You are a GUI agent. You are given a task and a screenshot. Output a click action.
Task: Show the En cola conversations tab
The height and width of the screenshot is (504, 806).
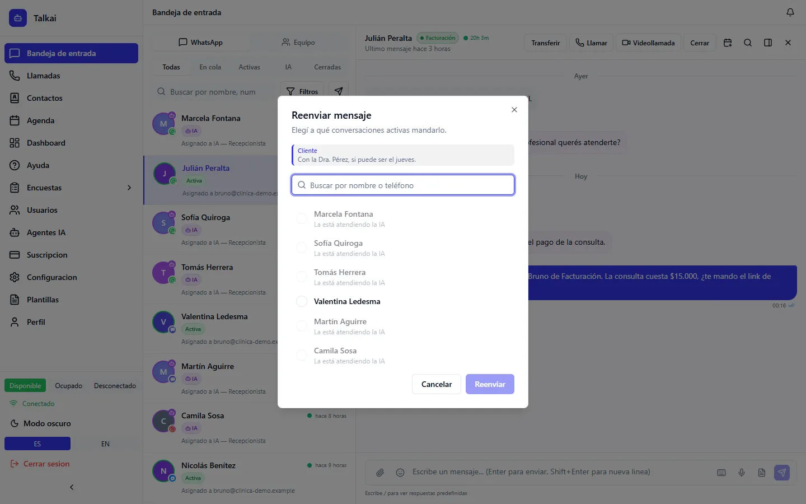tap(210, 67)
